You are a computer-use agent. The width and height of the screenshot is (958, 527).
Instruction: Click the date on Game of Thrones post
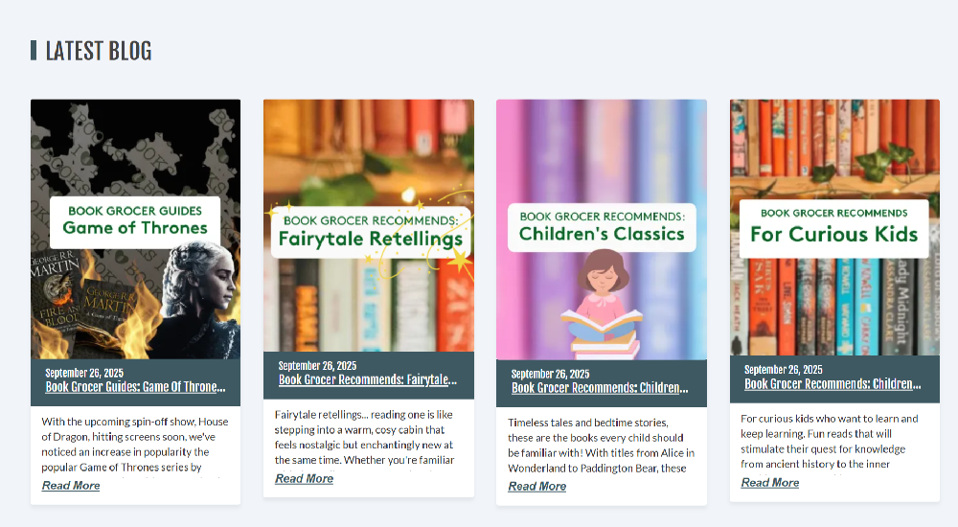point(84,373)
